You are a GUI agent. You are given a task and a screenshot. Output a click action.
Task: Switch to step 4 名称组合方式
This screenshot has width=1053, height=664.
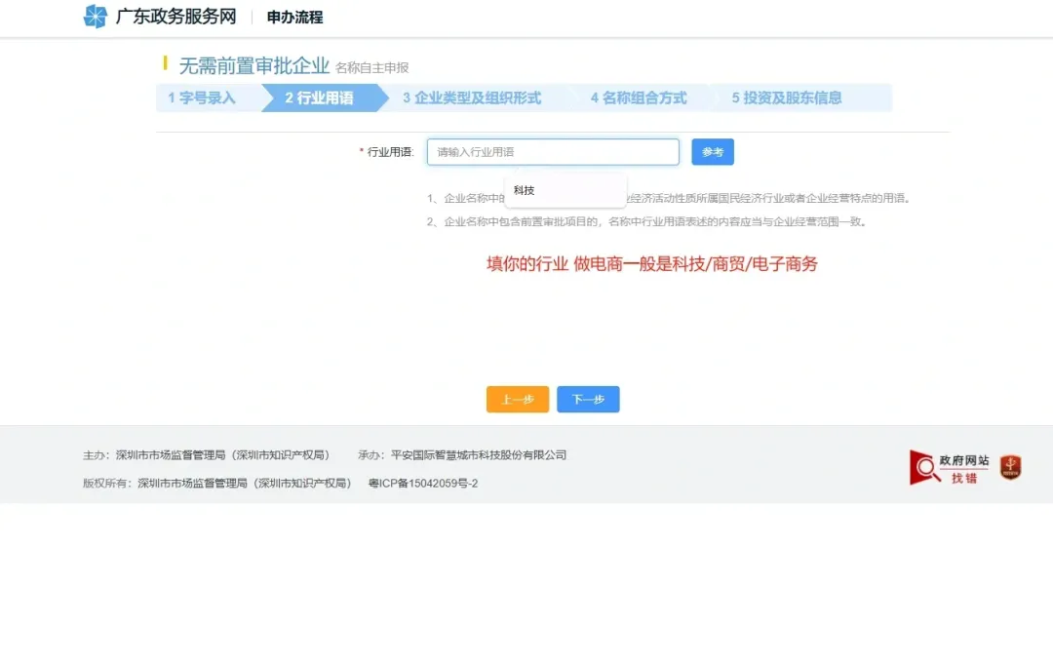pos(642,98)
